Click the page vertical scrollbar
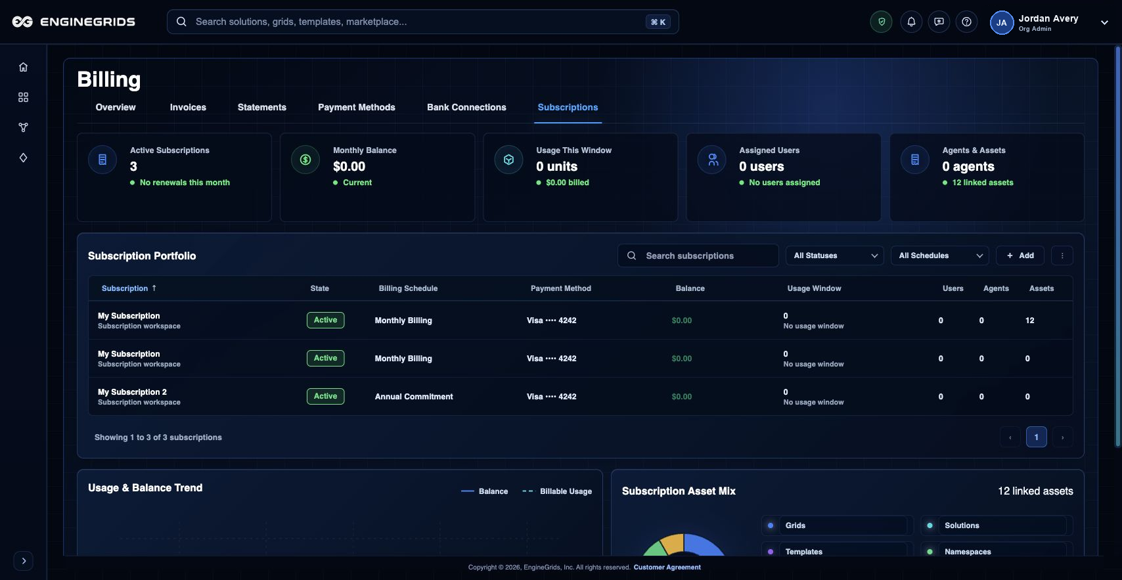 pyautogui.click(x=1118, y=246)
